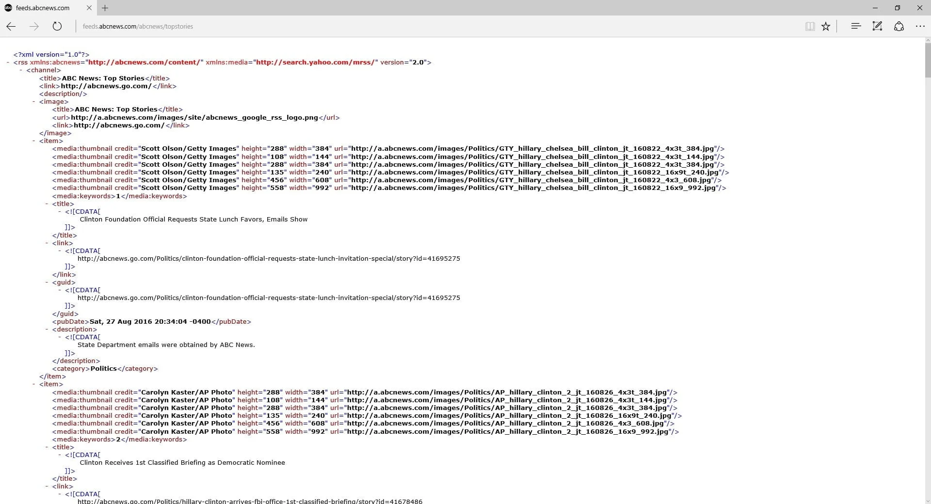
Task: Open Reading view for this page
Action: click(810, 26)
